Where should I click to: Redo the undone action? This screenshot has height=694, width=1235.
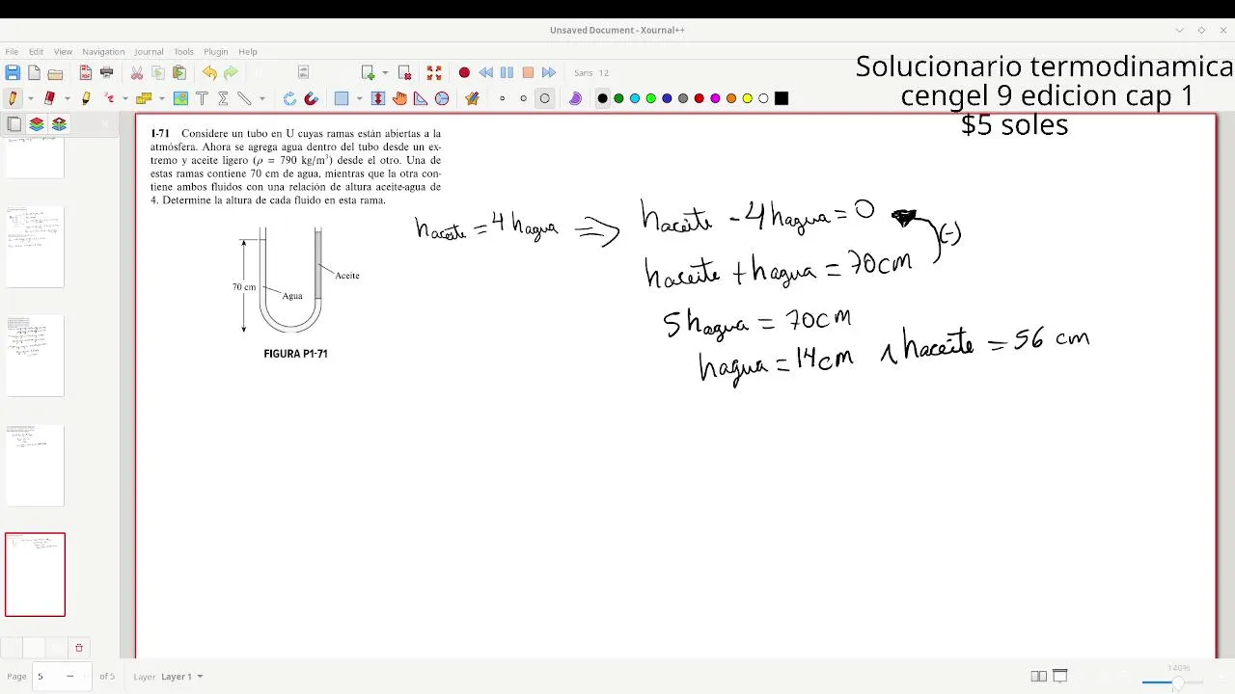point(231,72)
